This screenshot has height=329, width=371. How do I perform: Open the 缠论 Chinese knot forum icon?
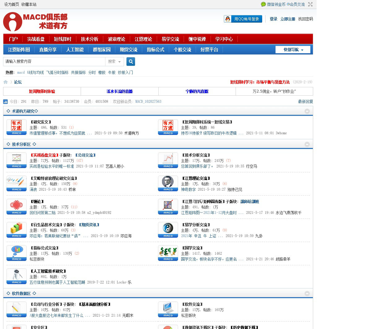click(x=17, y=207)
